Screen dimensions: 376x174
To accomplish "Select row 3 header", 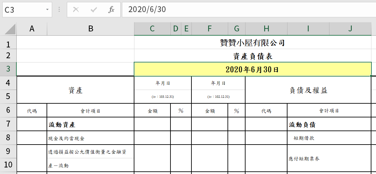I will [8, 69].
